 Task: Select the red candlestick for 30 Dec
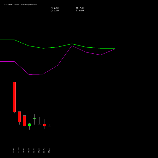[x=19, y=117]
